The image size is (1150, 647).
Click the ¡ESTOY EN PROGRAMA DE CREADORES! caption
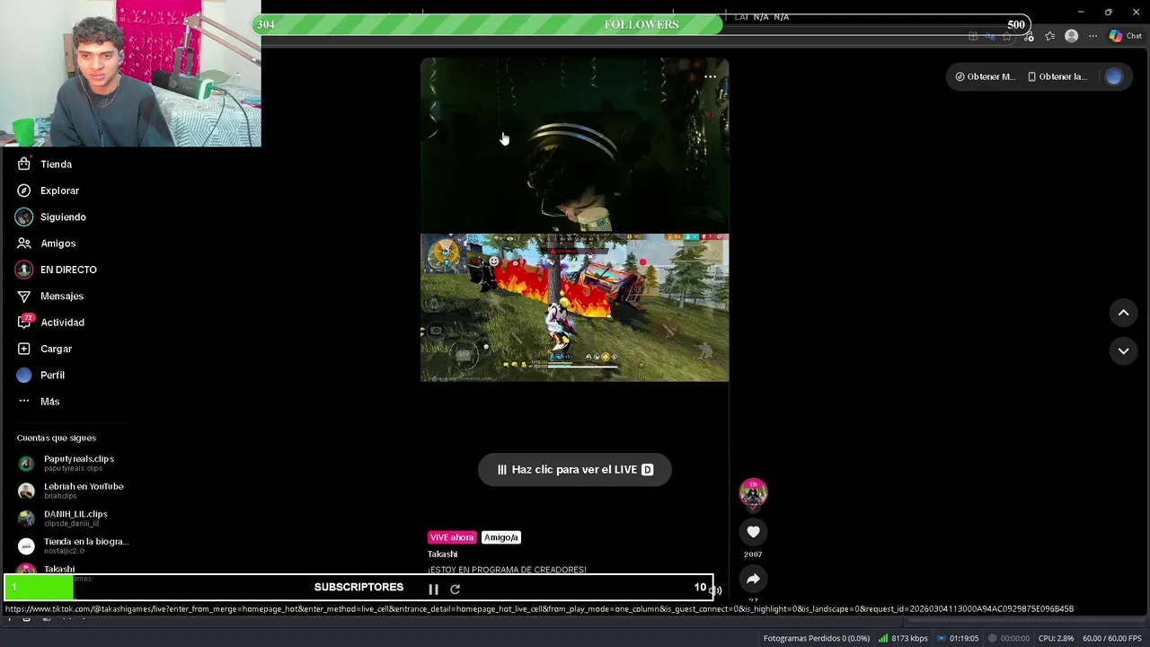click(x=507, y=570)
